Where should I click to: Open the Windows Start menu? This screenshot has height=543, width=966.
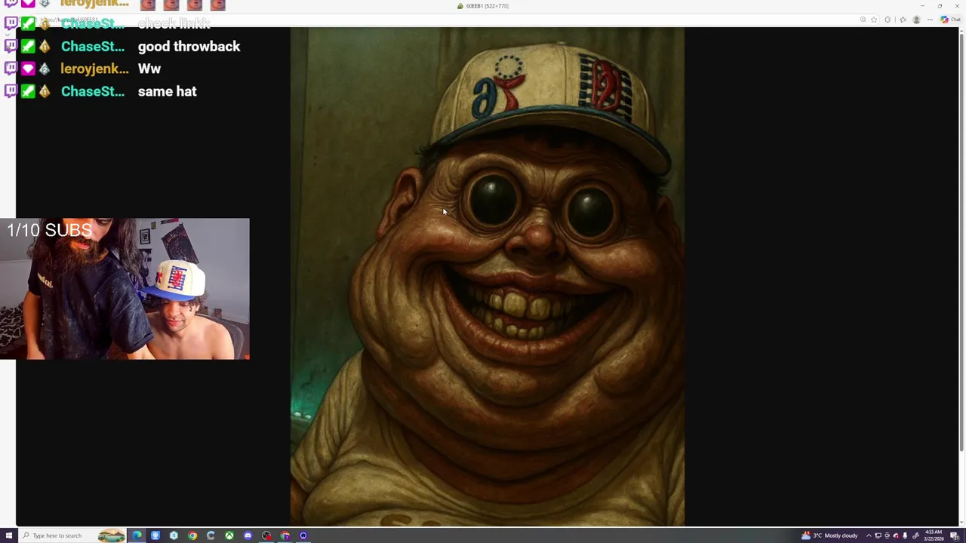point(8,535)
